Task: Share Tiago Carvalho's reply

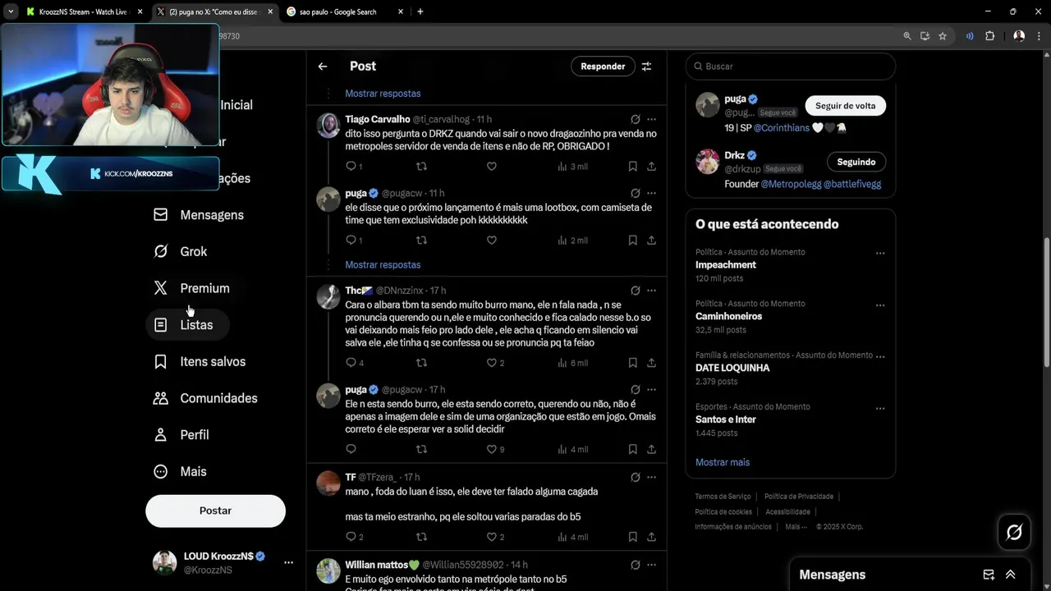Action: (651, 167)
